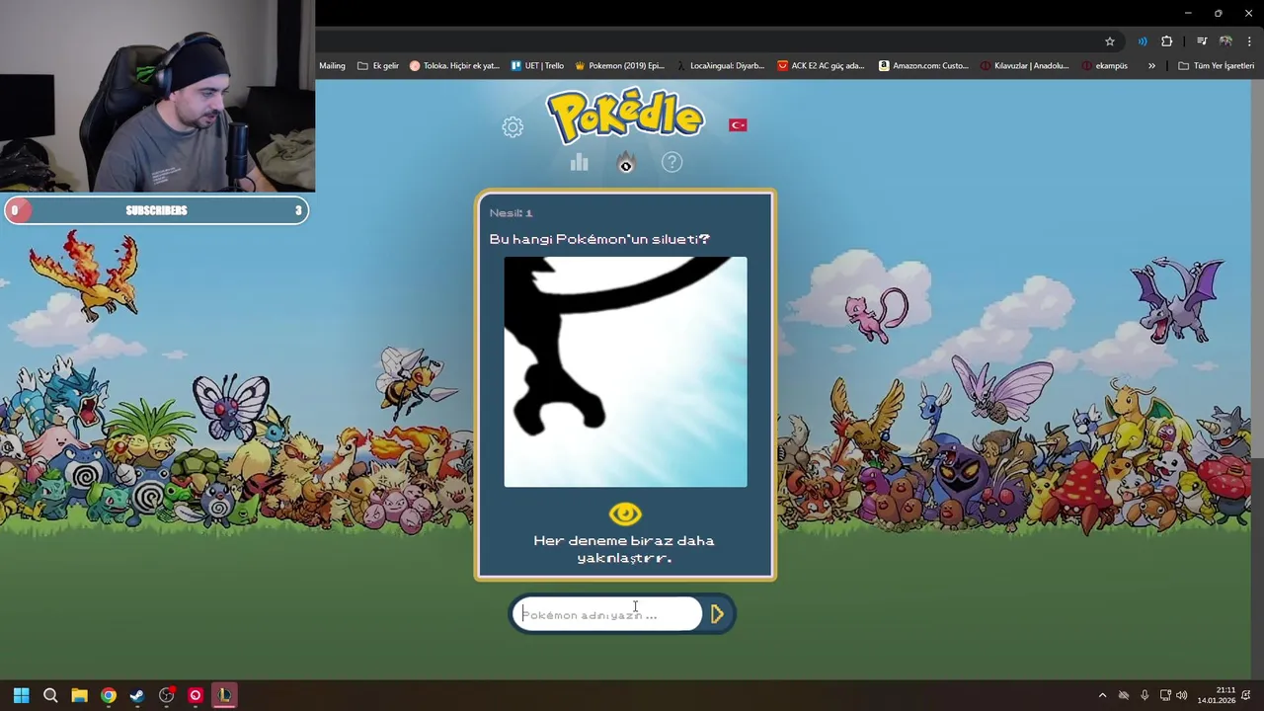Show hidden system tray icons
1264x711 pixels.
pos(1102,695)
